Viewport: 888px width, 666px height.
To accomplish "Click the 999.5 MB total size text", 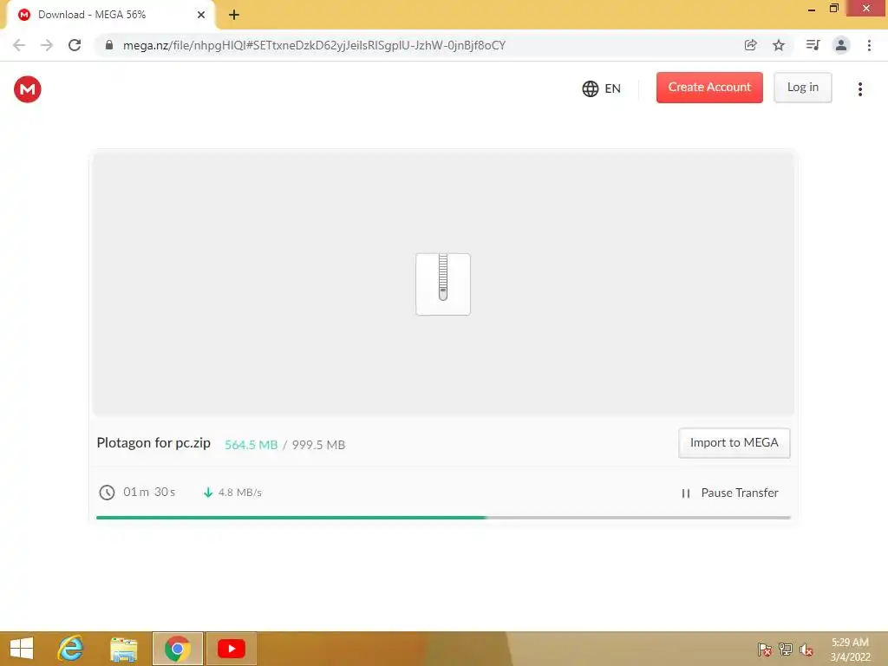I will point(318,445).
